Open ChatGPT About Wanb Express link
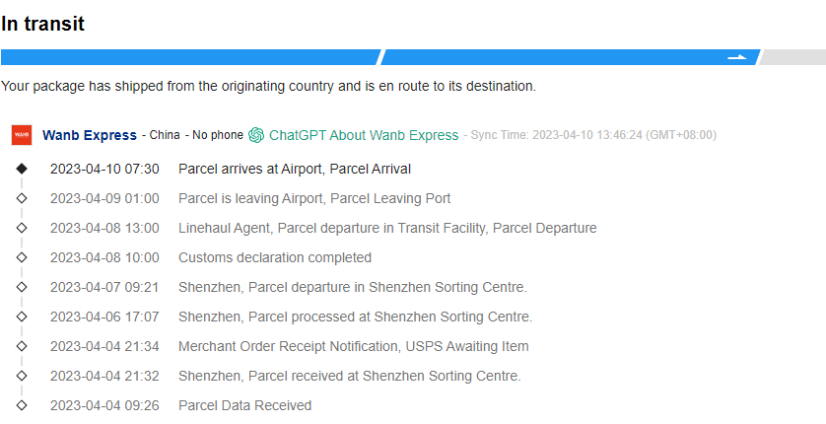 [364, 135]
